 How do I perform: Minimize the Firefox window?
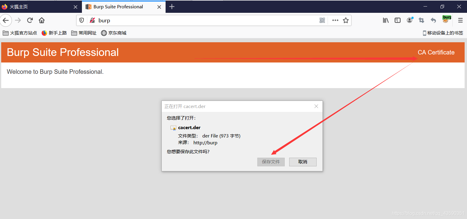point(425,7)
